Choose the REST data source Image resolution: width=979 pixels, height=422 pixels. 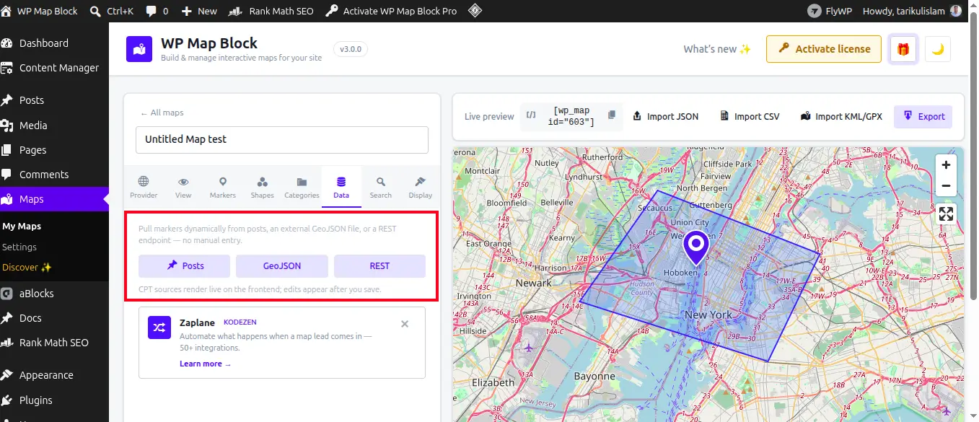pos(379,265)
